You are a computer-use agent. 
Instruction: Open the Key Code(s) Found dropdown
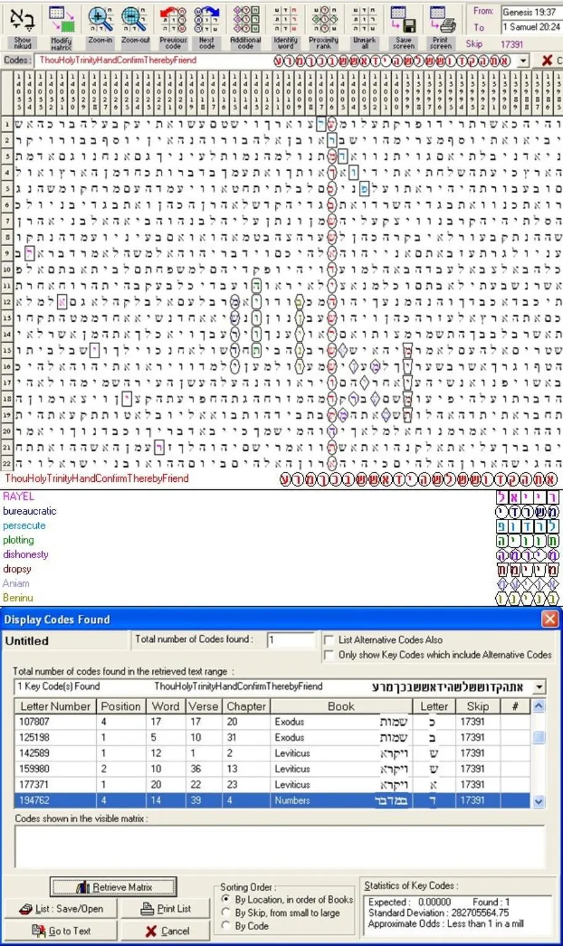pyautogui.click(x=540, y=687)
